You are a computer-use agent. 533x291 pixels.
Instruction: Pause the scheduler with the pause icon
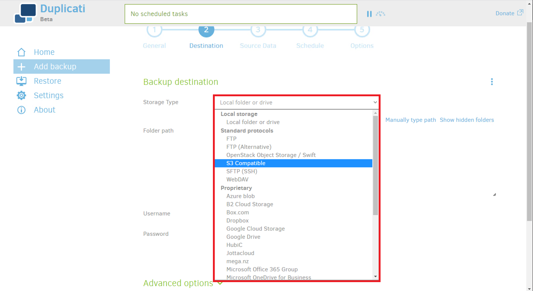[x=369, y=14]
